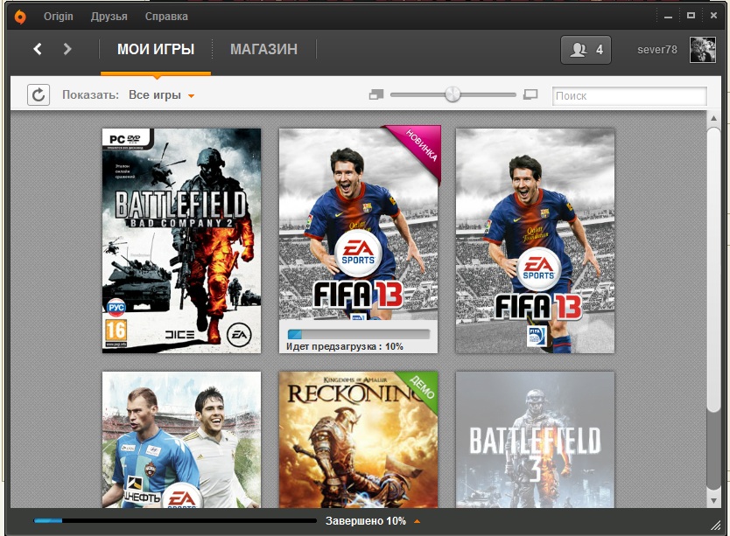Image resolution: width=730 pixels, height=536 pixels.
Task: Select the Battlefield 3 game cover
Action: pyautogui.click(x=535, y=440)
